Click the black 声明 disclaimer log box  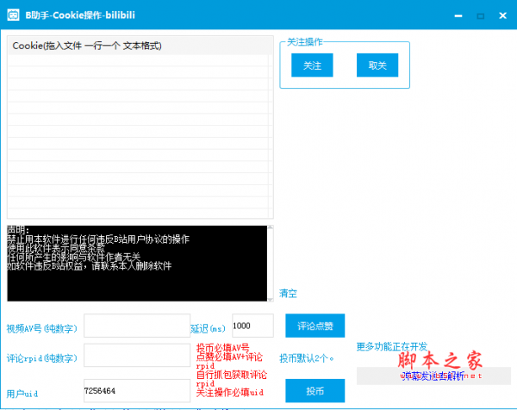[137, 263]
